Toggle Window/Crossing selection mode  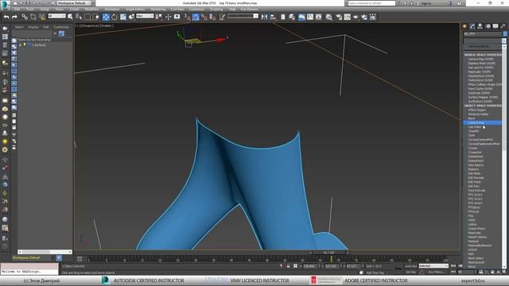click(x=96, y=17)
